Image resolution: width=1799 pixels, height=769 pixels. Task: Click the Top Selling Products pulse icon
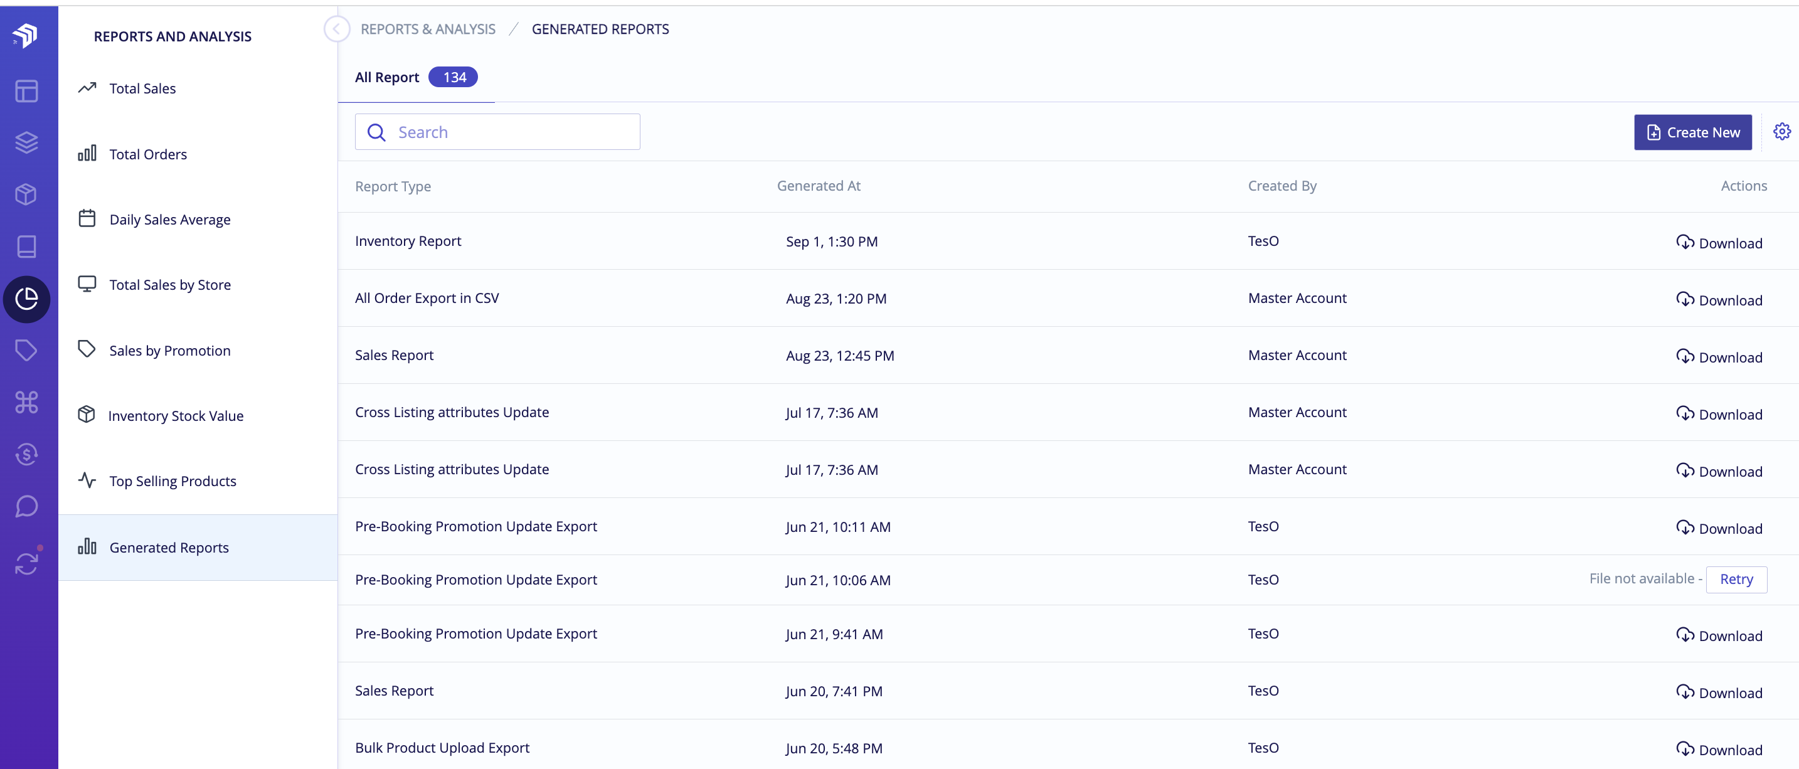87,480
